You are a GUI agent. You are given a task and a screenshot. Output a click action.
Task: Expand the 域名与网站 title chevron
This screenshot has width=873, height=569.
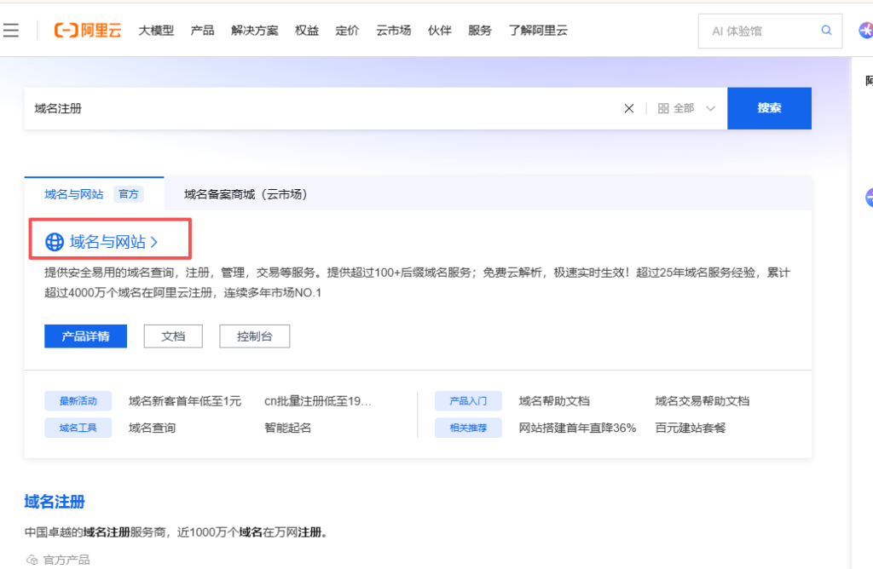coord(154,242)
